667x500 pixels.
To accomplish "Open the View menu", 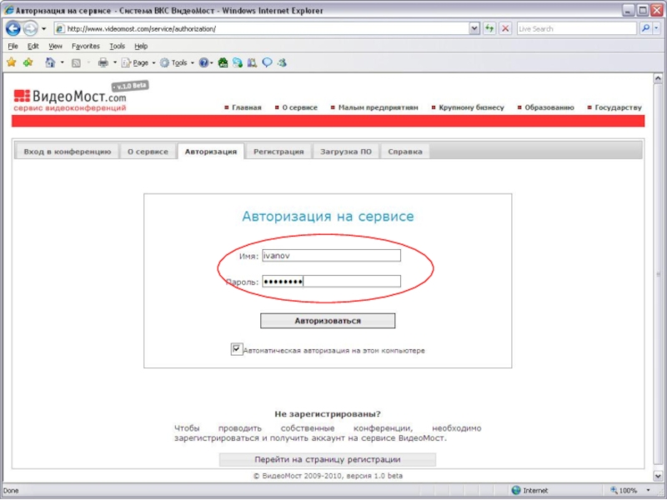I will [x=55, y=46].
